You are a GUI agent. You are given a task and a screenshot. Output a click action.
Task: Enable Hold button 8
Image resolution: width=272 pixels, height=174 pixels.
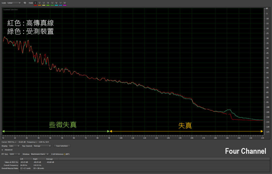[x=65, y=3]
